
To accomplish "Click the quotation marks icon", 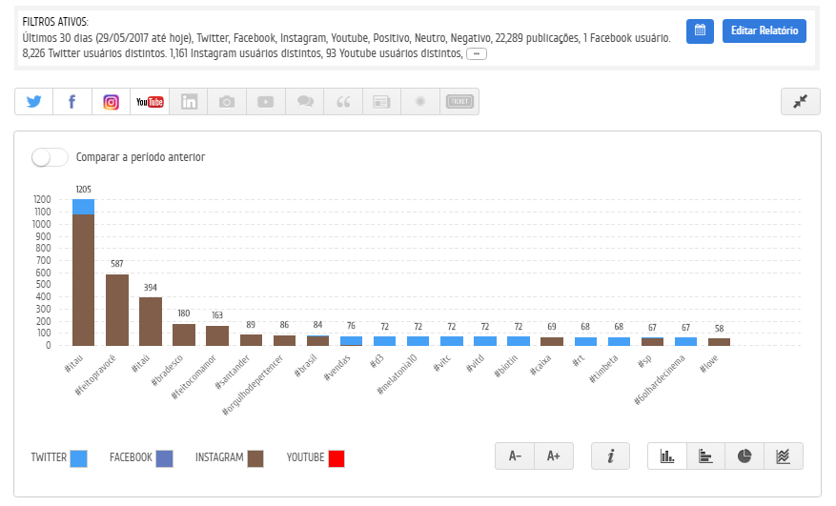I will [x=343, y=101].
